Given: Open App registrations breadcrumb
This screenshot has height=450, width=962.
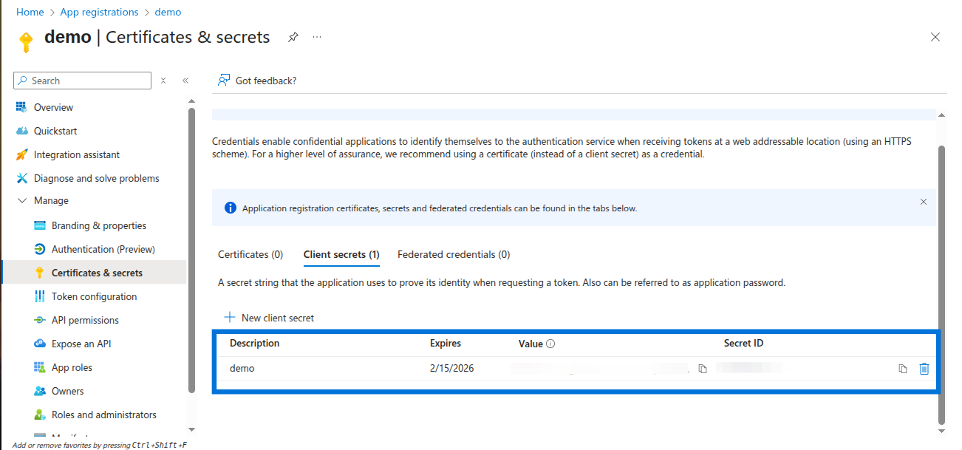Looking at the screenshot, I should (99, 12).
